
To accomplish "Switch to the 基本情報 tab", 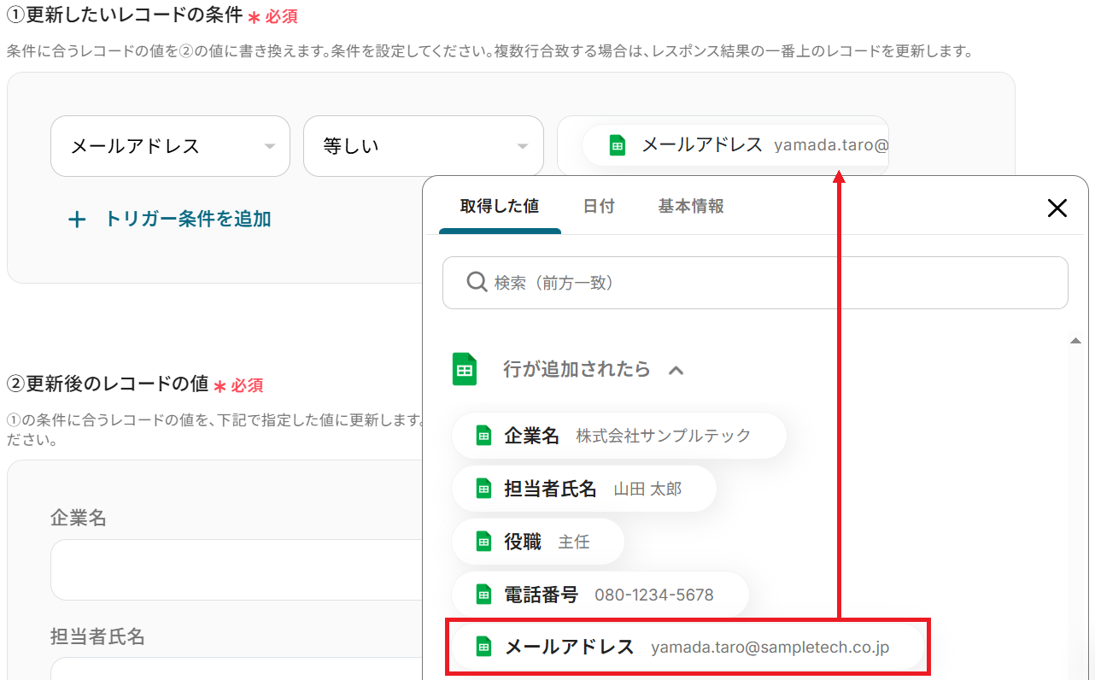I will pos(691,206).
